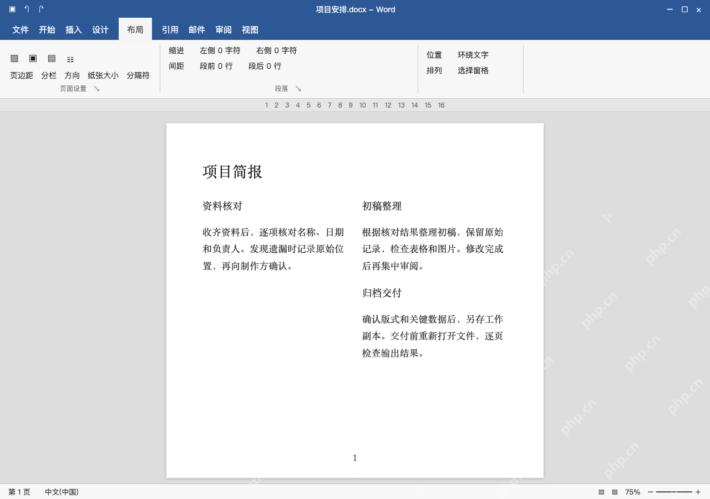Open the 纸张大小 paper size dropdown

(x=103, y=75)
